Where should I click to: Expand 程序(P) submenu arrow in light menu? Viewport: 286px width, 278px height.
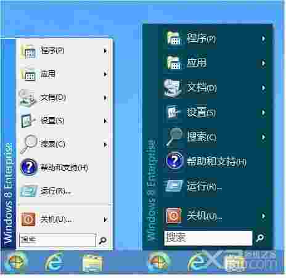coord(105,51)
